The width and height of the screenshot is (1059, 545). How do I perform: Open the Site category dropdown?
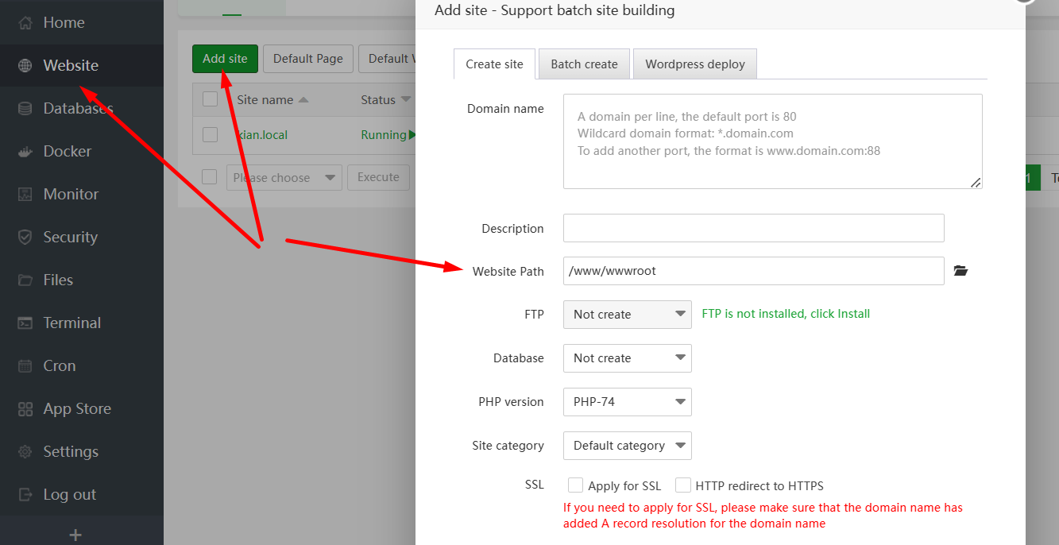coord(627,446)
